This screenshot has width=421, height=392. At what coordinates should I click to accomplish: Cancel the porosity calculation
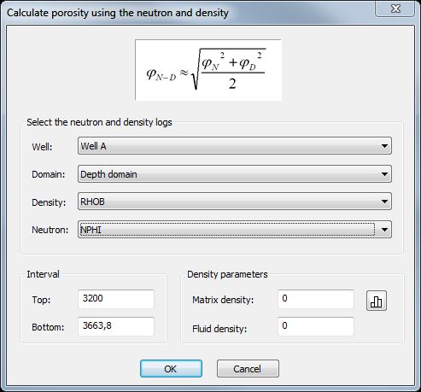[x=248, y=369]
